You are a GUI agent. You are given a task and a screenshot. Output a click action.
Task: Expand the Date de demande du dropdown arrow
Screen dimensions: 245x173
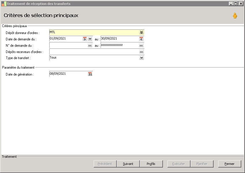[x=90, y=39]
